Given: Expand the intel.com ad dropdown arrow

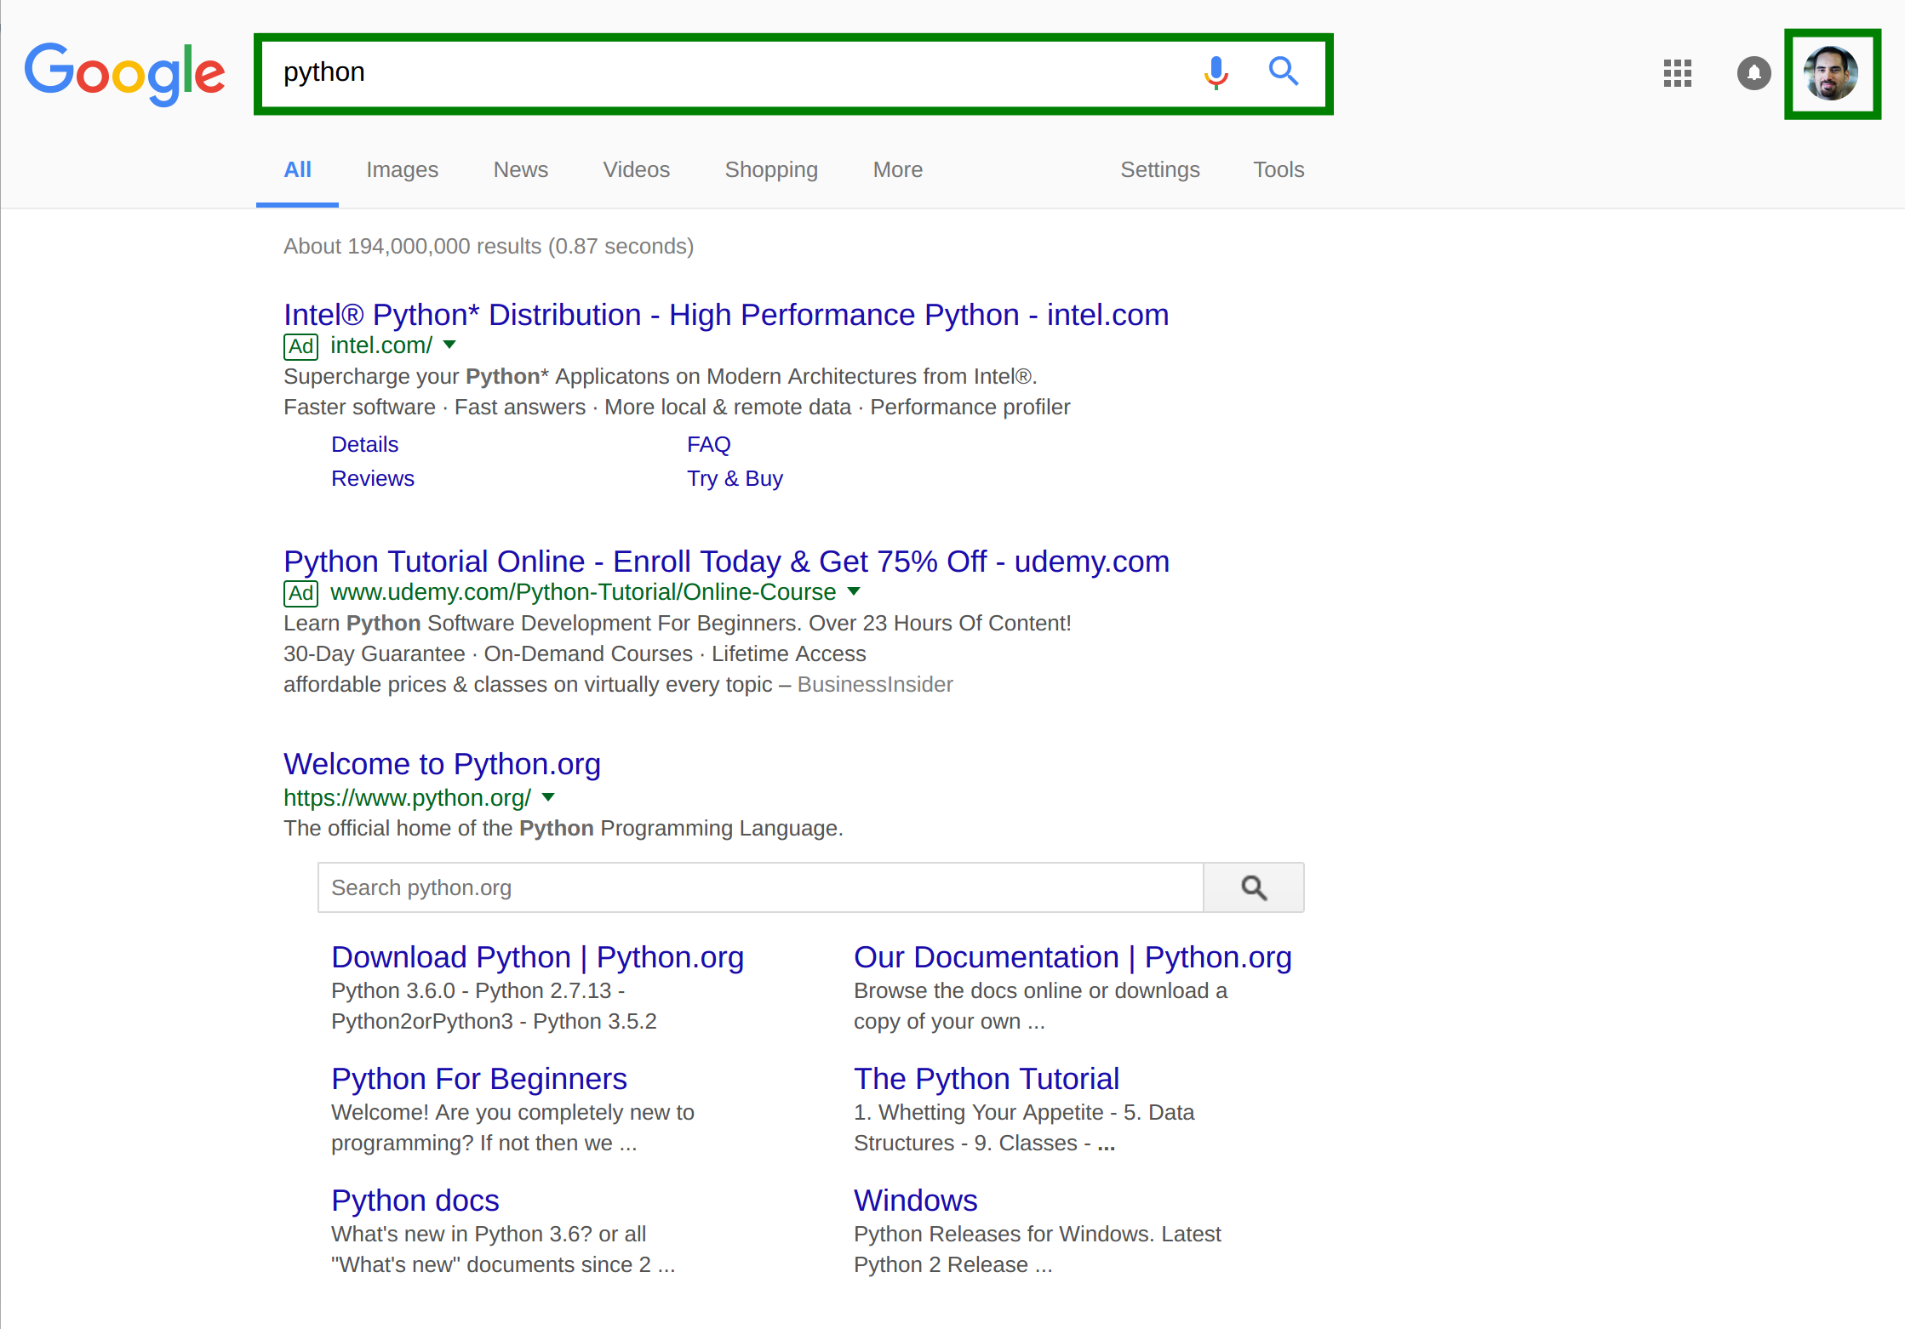Looking at the screenshot, I should pos(449,345).
